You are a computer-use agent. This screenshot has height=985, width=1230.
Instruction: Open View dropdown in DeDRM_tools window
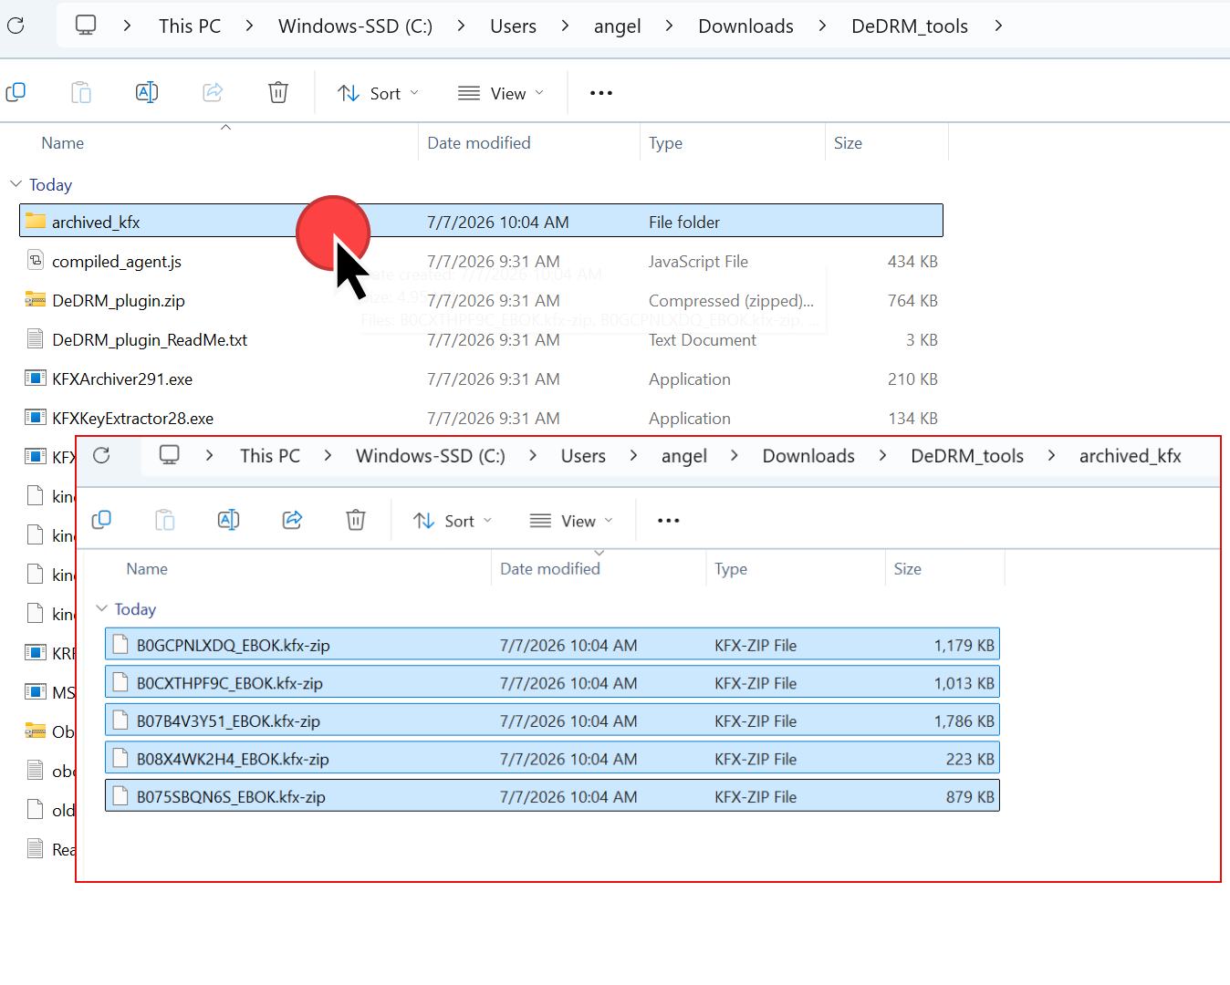pos(501,93)
